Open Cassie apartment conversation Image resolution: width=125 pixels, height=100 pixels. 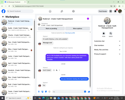17,92
